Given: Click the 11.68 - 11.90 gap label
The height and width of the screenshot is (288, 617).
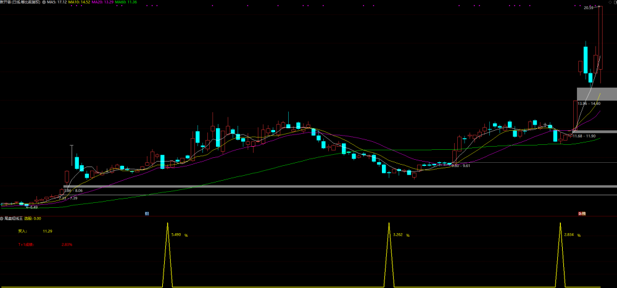Looking at the screenshot, I should point(584,136).
